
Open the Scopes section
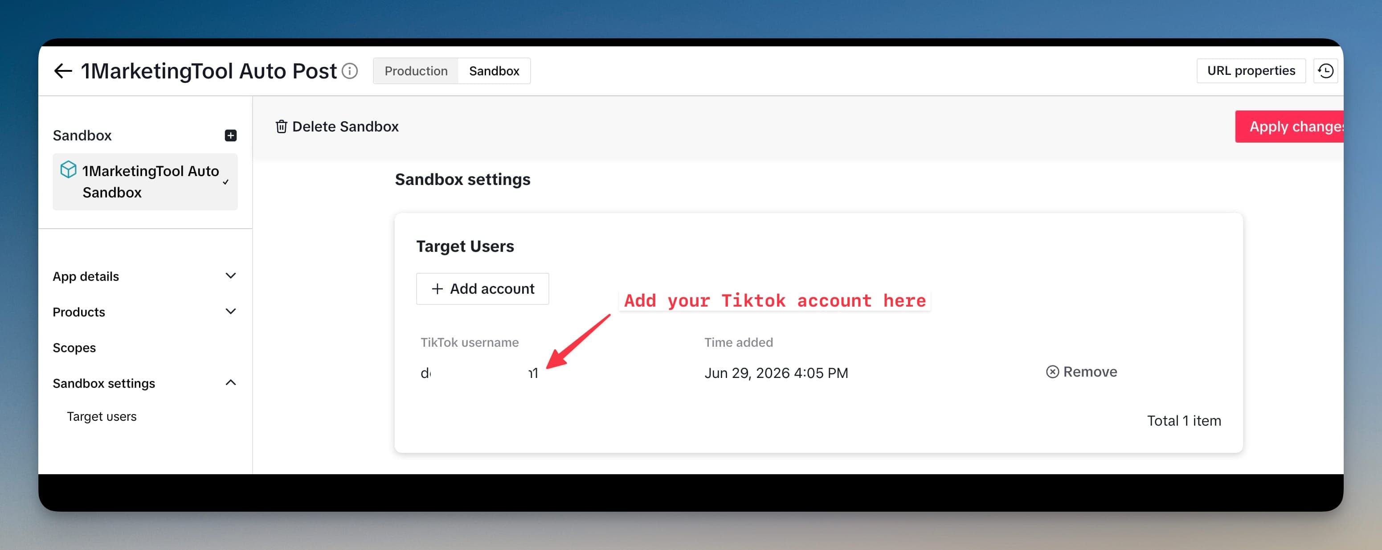click(x=74, y=348)
